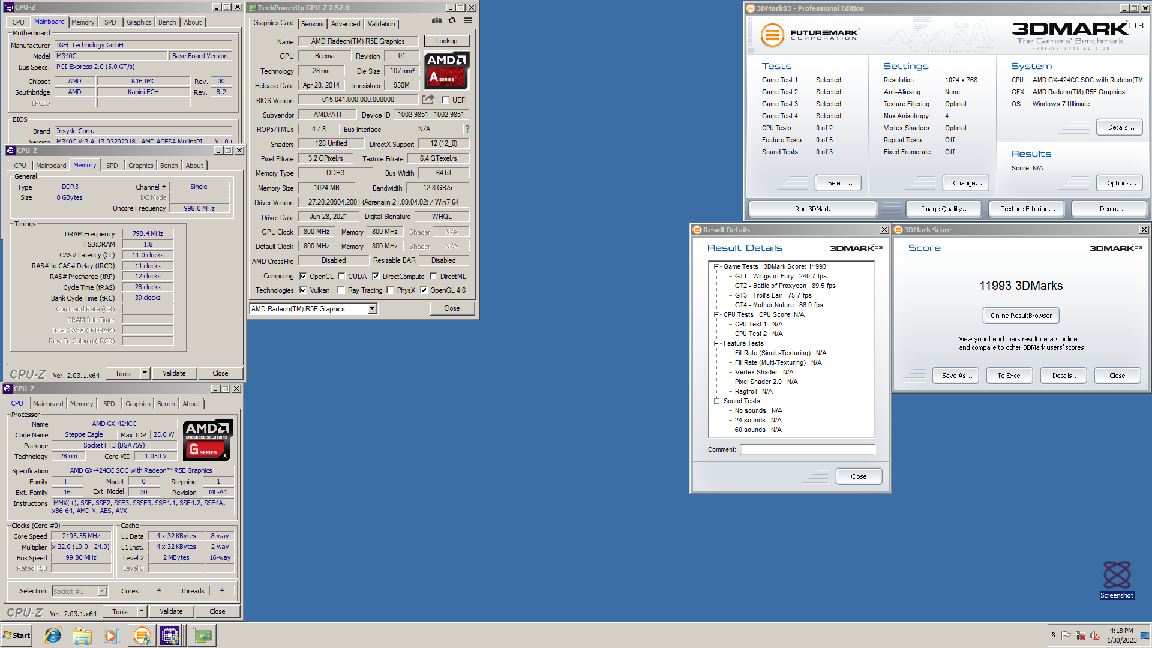Open the Bench tab in the CPU-Z Memory window
Viewport: 1152px width, 648px height.
(169, 166)
